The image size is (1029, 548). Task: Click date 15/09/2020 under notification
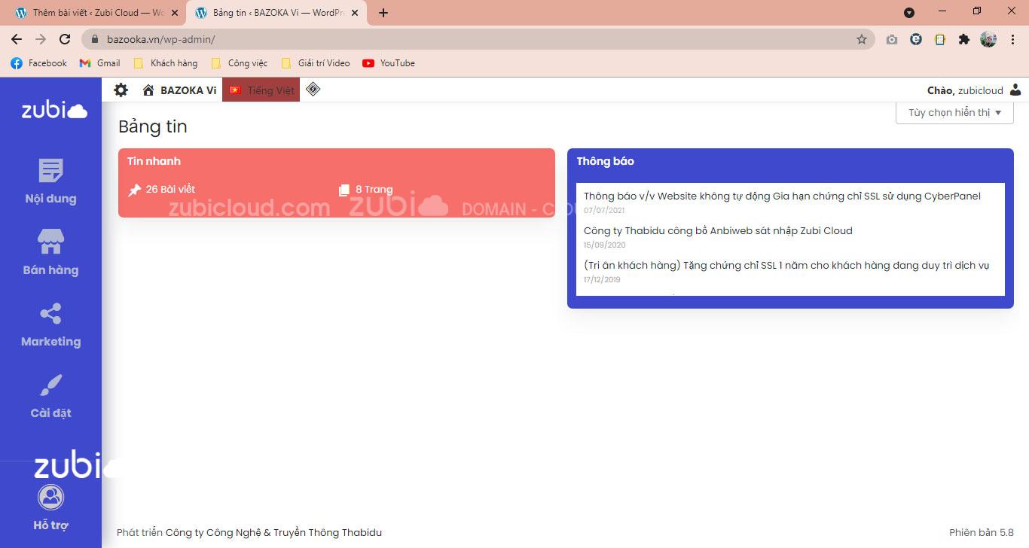click(604, 245)
